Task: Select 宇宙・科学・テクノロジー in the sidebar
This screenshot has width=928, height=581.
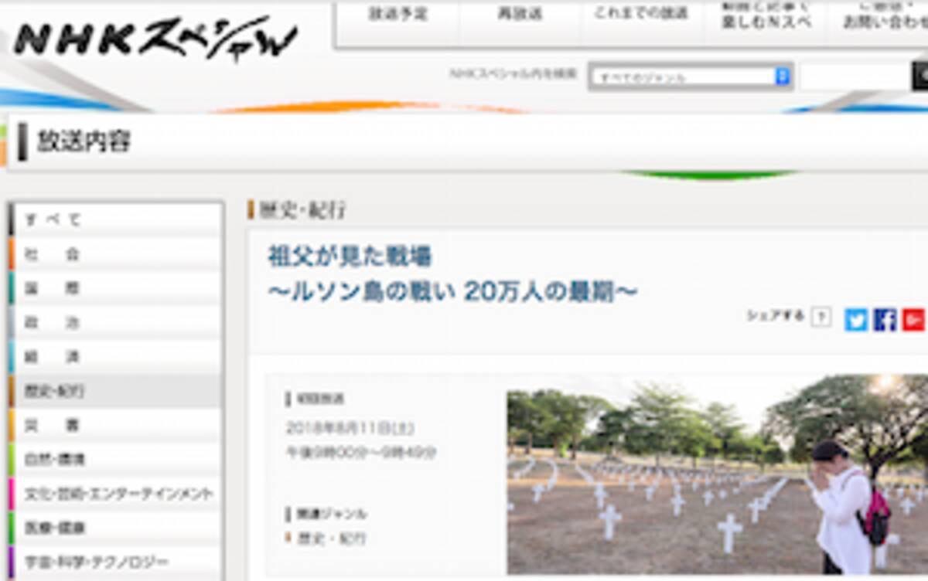Action: point(116,562)
